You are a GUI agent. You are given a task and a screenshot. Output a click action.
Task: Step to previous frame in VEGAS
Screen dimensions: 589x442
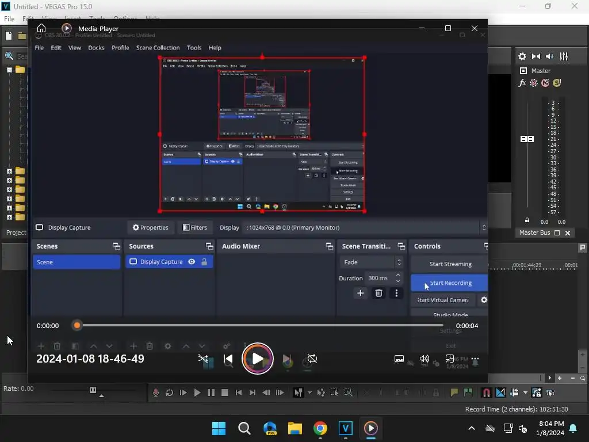pyautogui.click(x=266, y=393)
